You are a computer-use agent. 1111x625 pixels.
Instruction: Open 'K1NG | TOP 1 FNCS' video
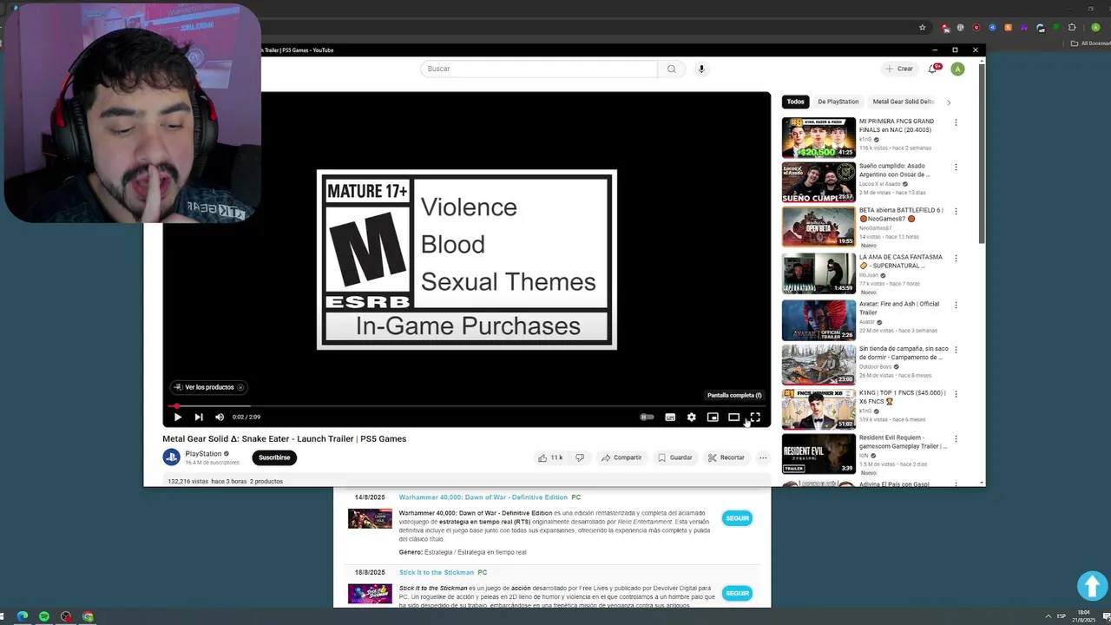point(818,409)
